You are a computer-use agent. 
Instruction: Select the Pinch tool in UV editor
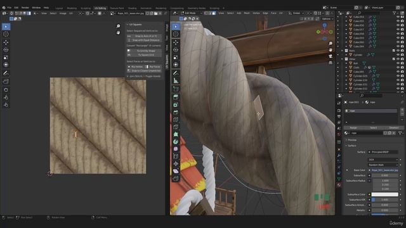tap(6, 104)
